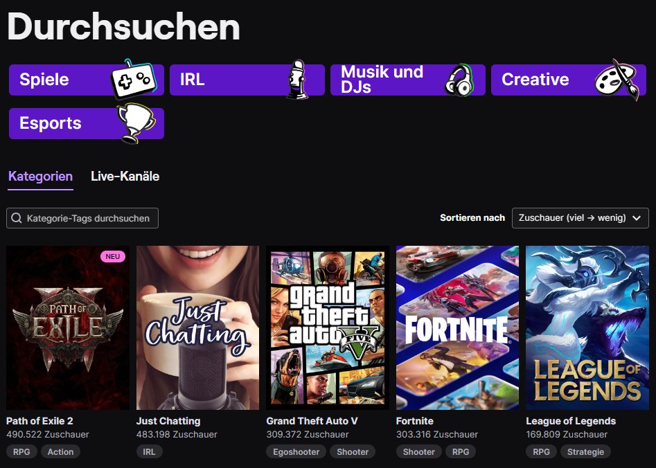The width and height of the screenshot is (656, 468).
Task: Click the Grand Theft Auto V title link
Action: coord(312,421)
